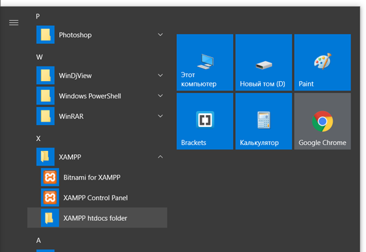
Task: Launch the Google Chrome tile
Action: 323,121
